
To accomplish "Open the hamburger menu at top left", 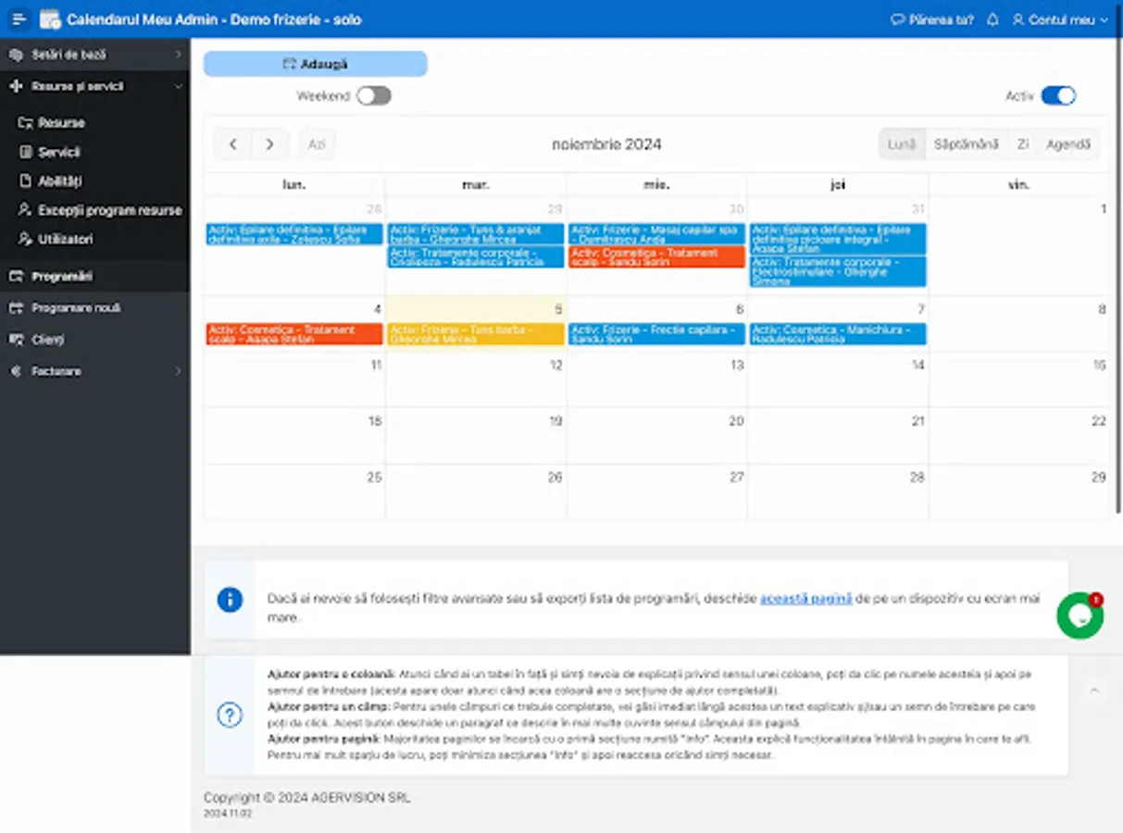I will [x=19, y=19].
